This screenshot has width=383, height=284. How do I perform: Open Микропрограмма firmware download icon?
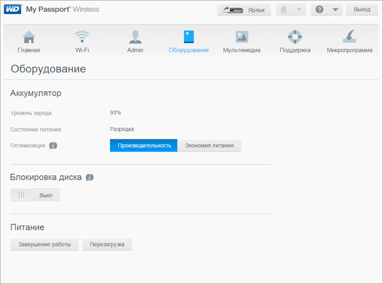(349, 37)
